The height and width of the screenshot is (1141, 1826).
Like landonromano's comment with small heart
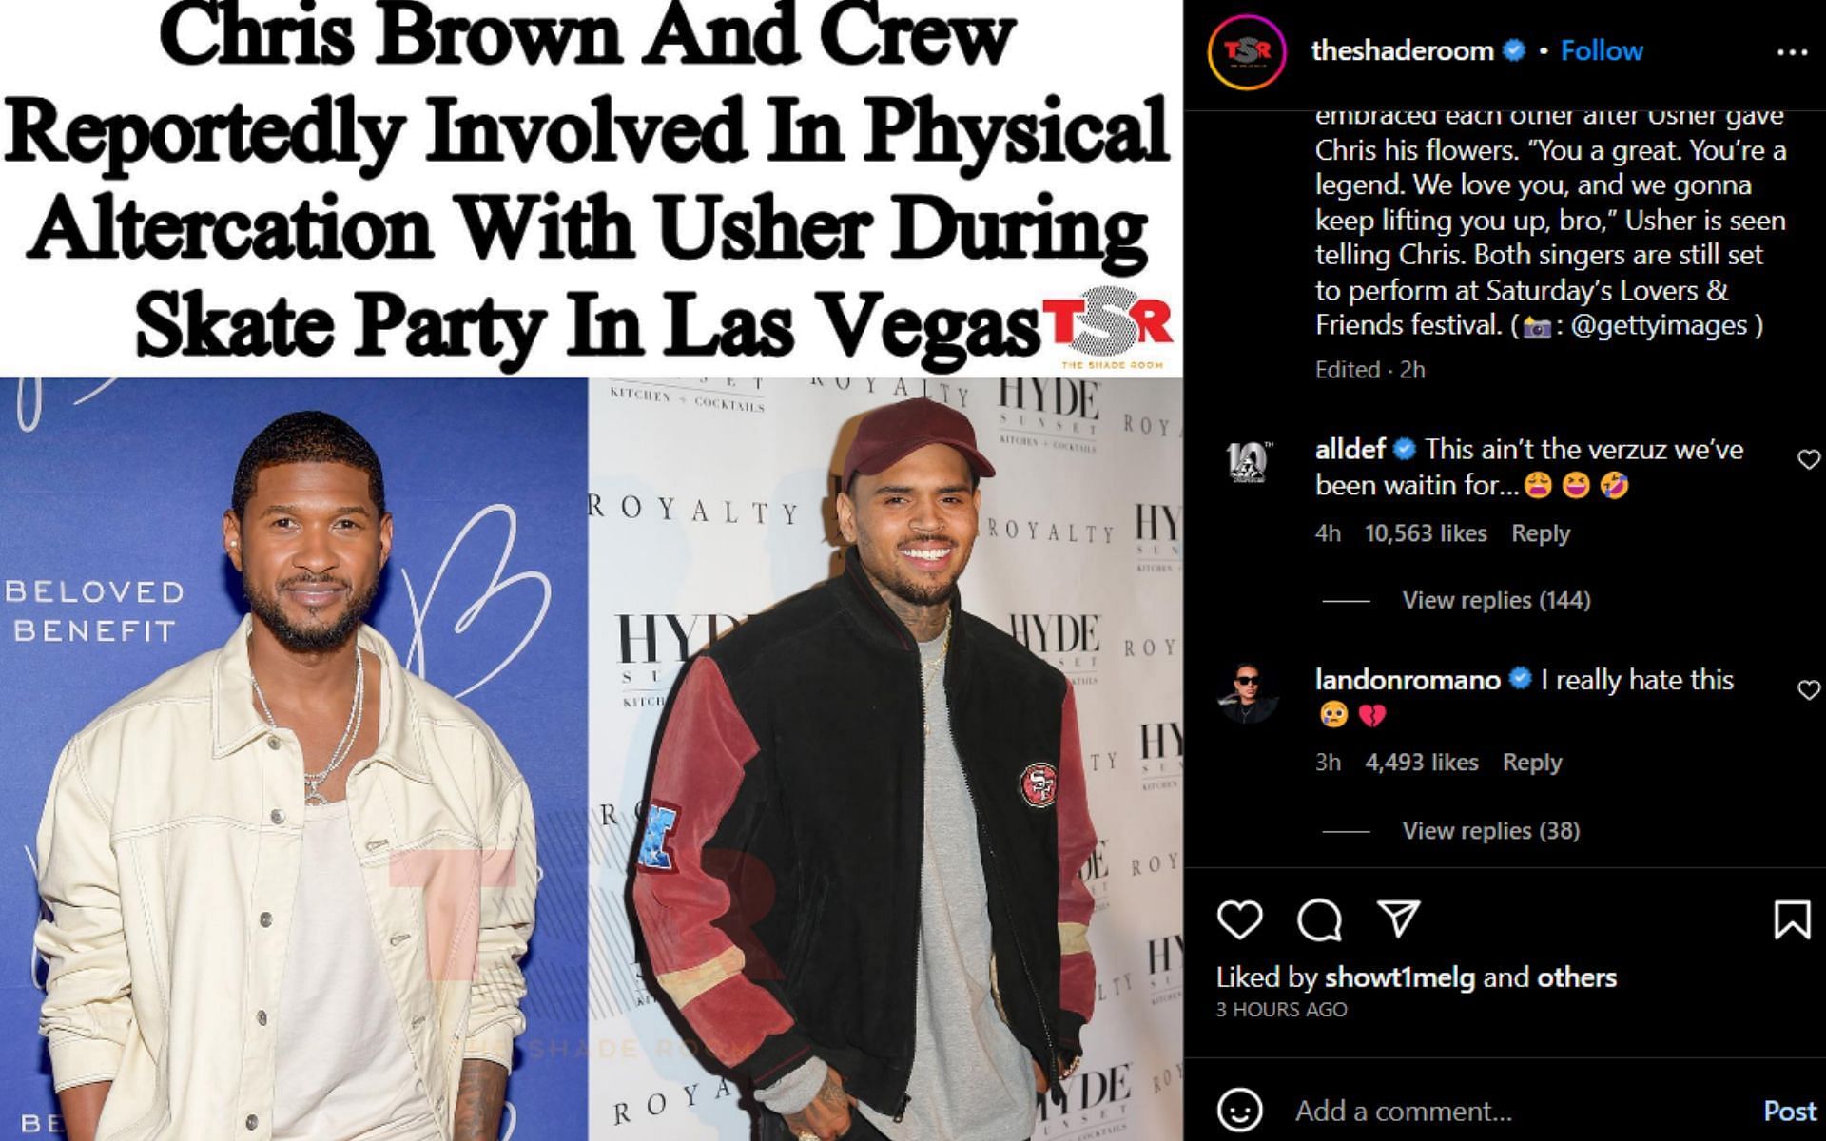click(x=1808, y=690)
